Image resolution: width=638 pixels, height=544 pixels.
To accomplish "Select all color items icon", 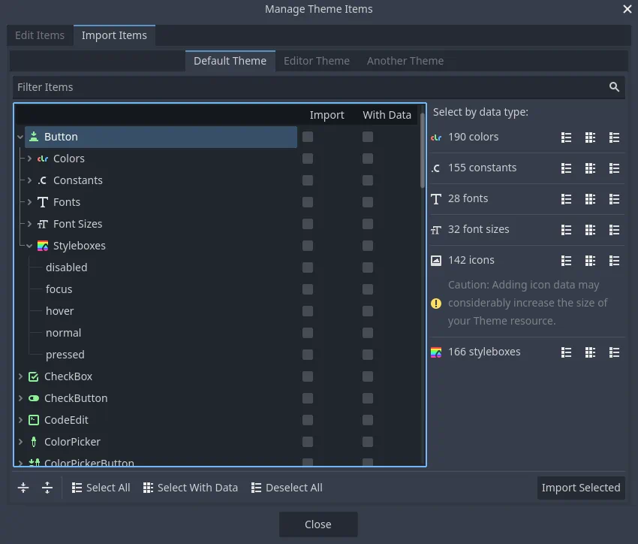I will click(567, 138).
